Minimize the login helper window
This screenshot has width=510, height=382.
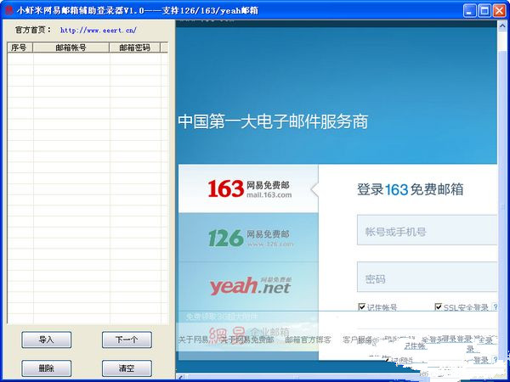(x=469, y=11)
